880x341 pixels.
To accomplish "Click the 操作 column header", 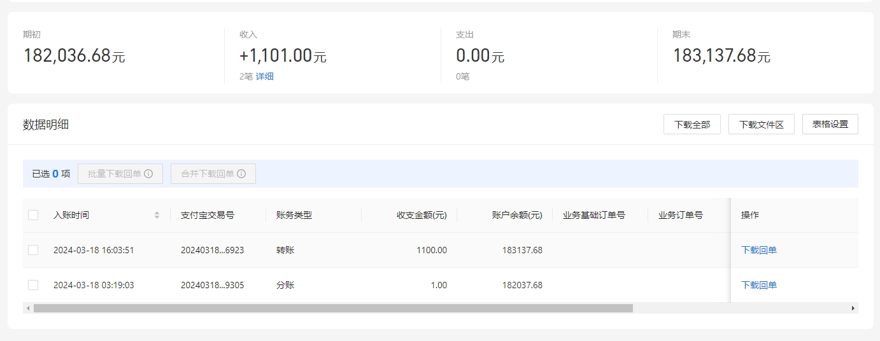I will (750, 215).
